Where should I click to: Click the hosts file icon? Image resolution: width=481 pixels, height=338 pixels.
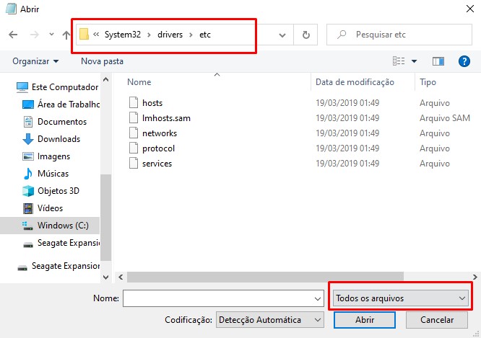(x=134, y=102)
